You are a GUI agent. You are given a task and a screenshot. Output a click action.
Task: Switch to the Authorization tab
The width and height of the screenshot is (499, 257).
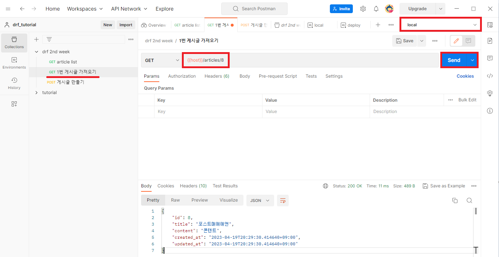(x=182, y=76)
